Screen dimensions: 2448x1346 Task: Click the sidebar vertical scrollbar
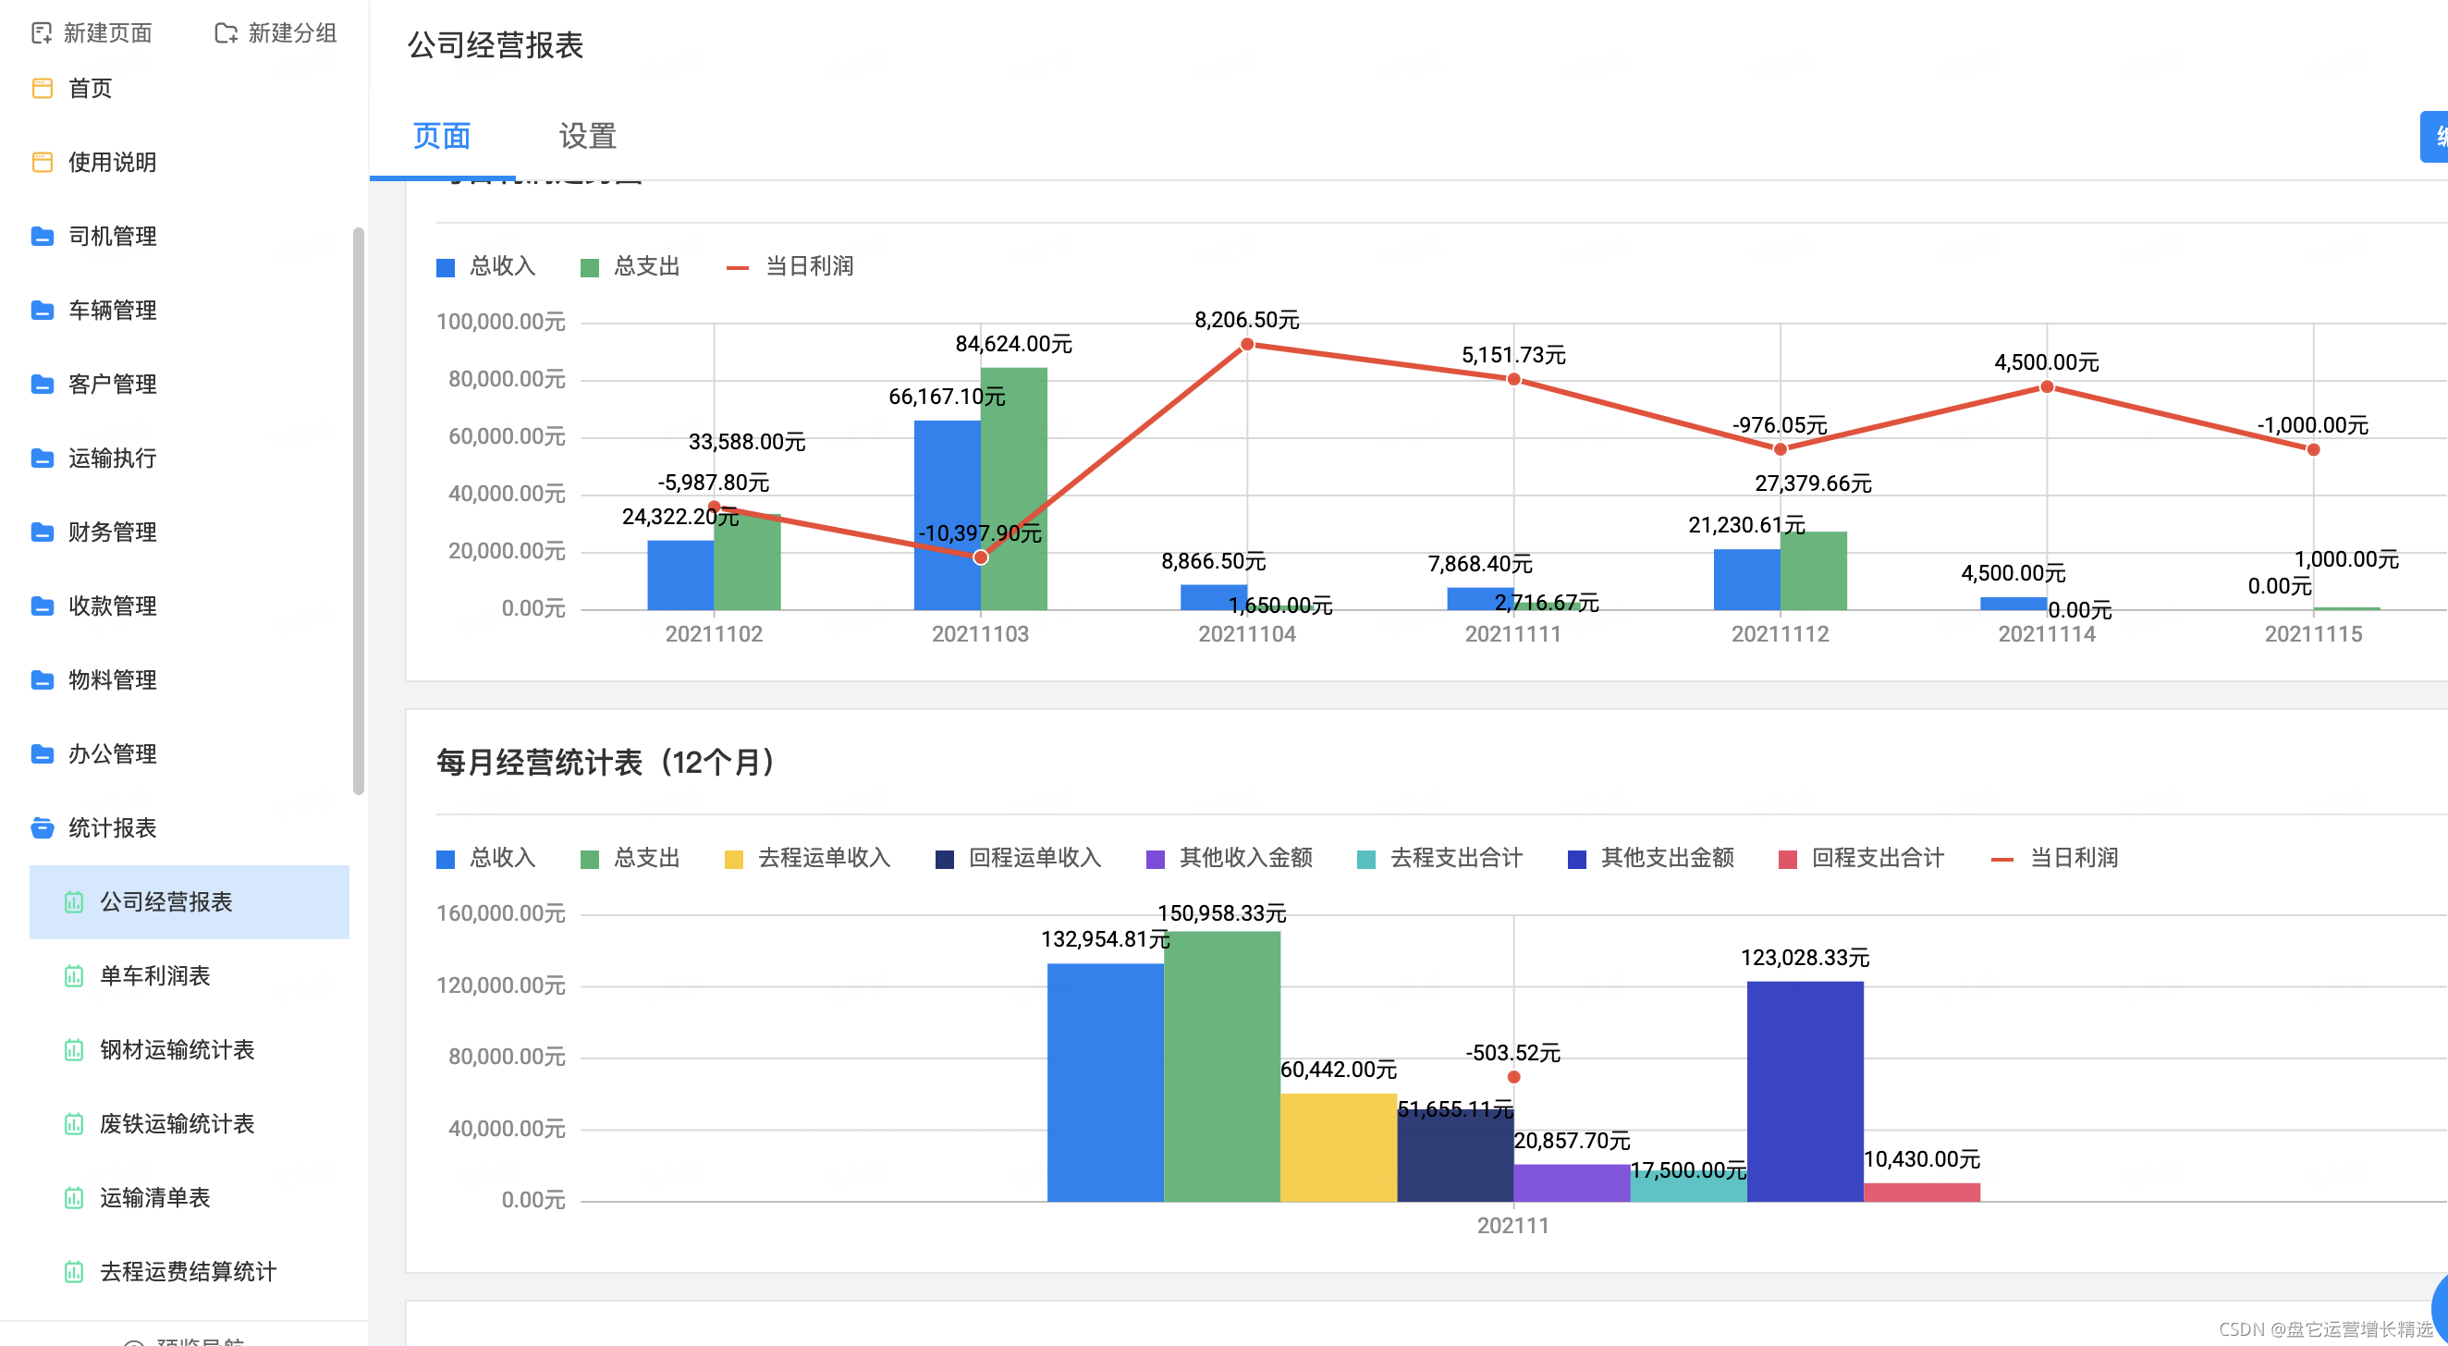359,509
